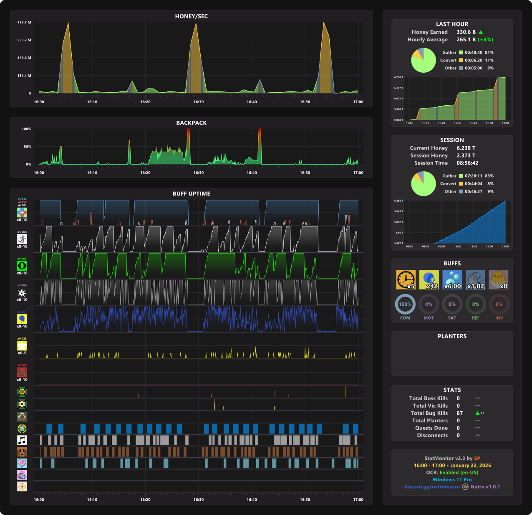Click the clock buff icon showing x5

tap(406, 280)
